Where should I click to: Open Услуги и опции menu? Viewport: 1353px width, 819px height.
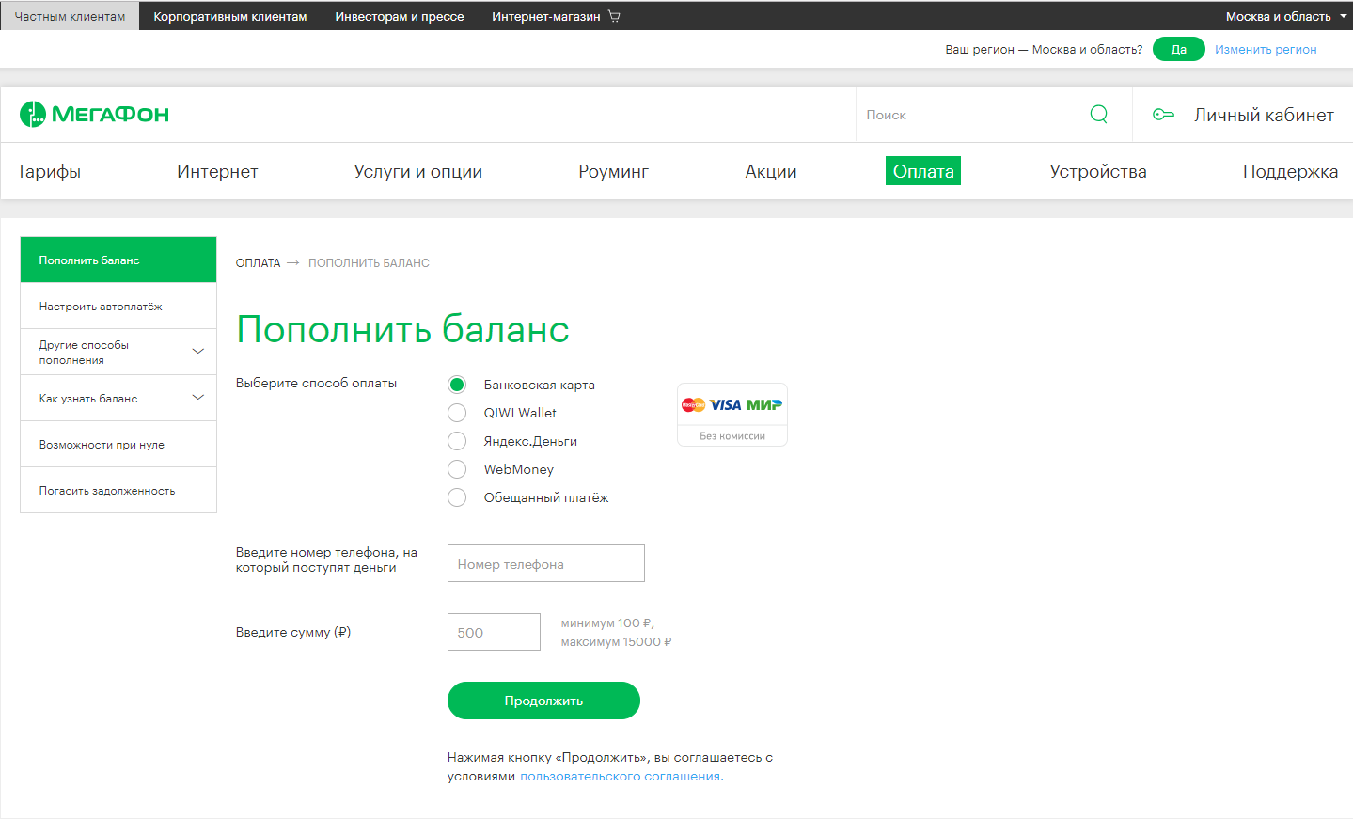[417, 171]
